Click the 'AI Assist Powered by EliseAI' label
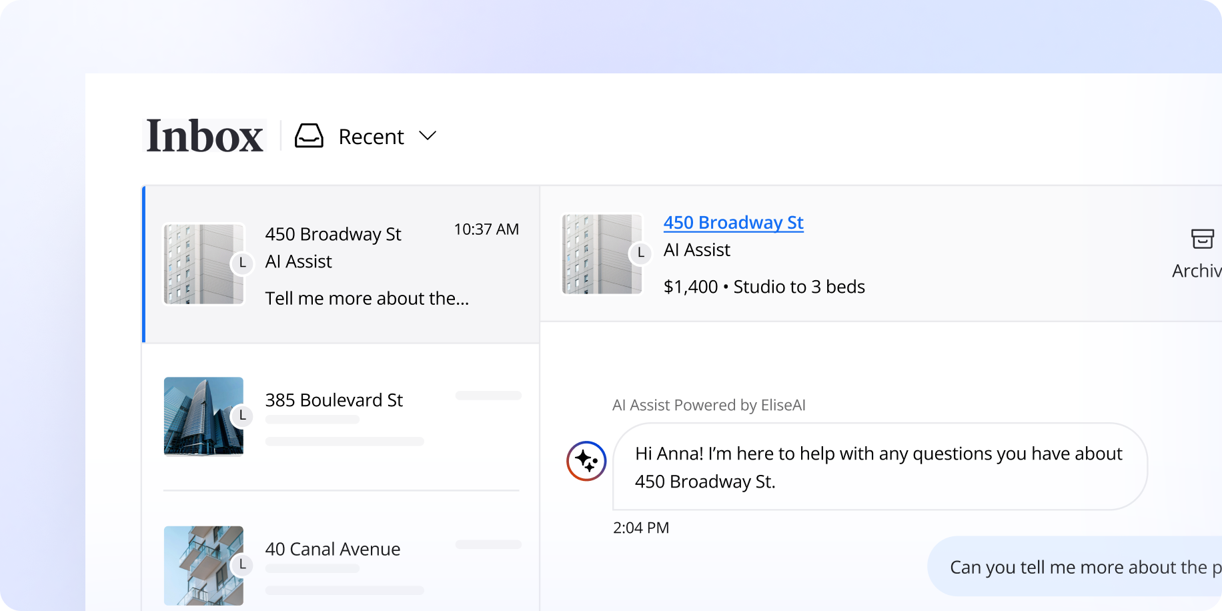Viewport: 1222px width, 611px height. click(708, 405)
